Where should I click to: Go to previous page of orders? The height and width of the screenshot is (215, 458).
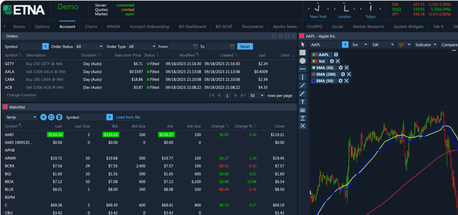(x=219, y=95)
